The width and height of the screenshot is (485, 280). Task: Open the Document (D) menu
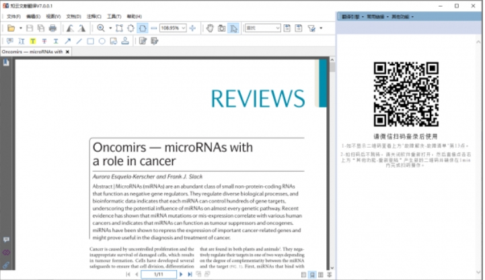73,16
